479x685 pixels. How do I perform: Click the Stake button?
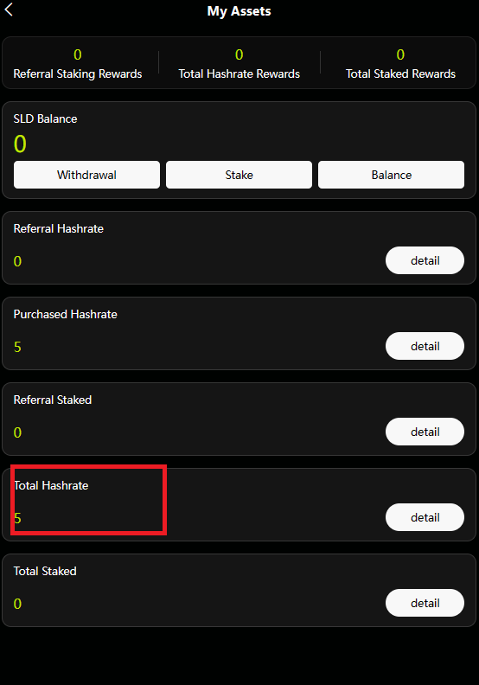tap(239, 175)
